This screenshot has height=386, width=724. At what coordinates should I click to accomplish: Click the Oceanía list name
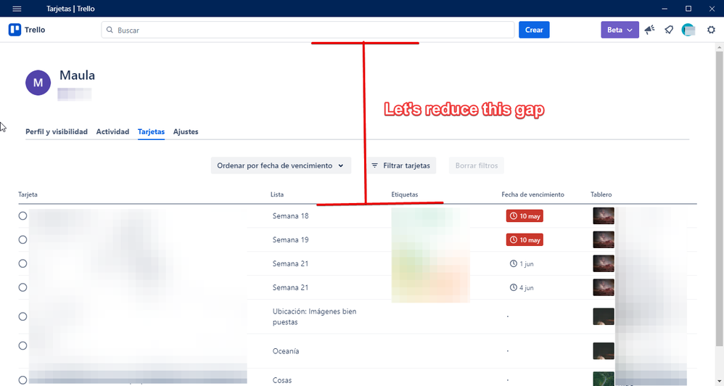(286, 351)
